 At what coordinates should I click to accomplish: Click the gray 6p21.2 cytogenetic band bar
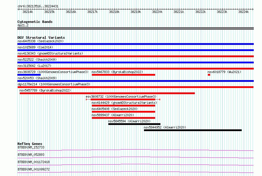pos(135,28)
